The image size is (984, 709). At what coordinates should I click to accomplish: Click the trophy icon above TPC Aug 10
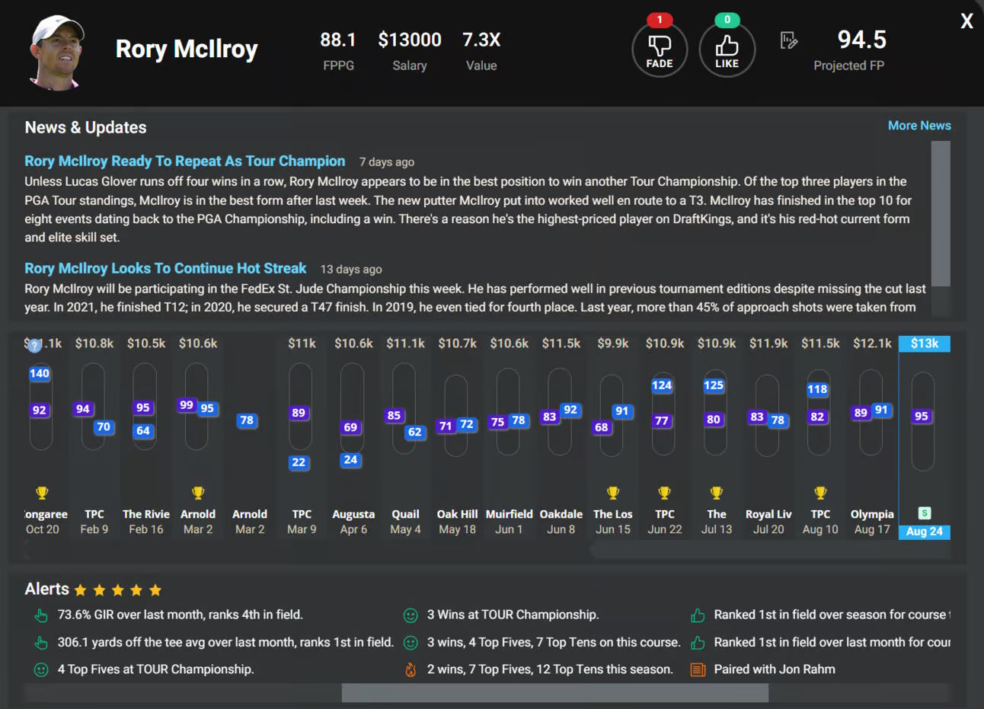click(x=820, y=493)
